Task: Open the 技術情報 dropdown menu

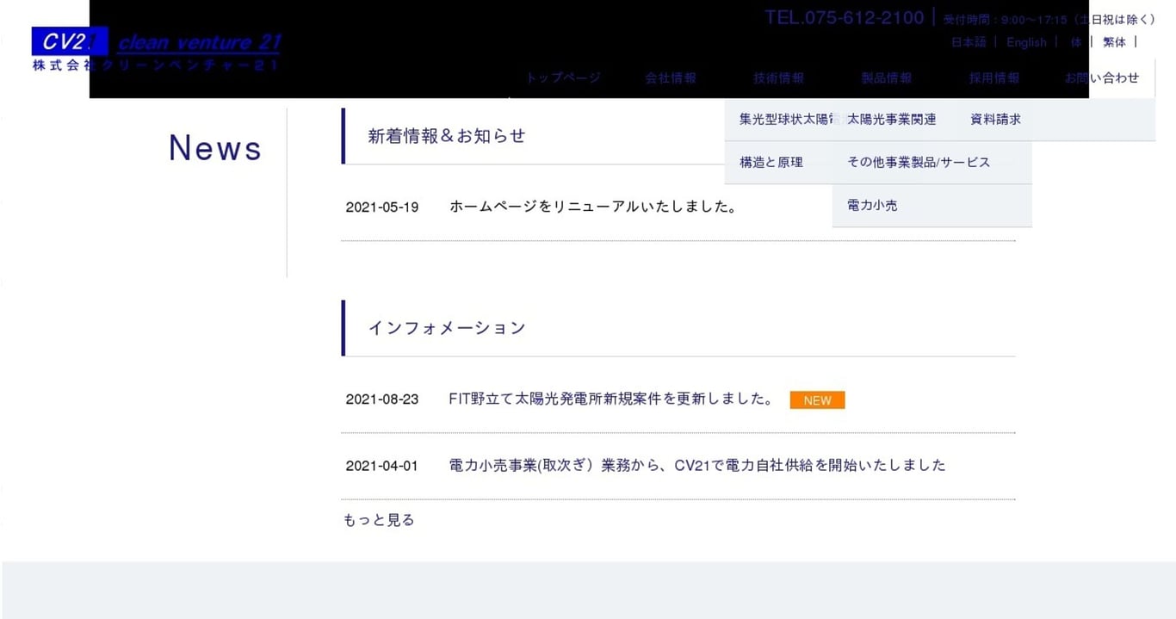Action: (x=778, y=77)
